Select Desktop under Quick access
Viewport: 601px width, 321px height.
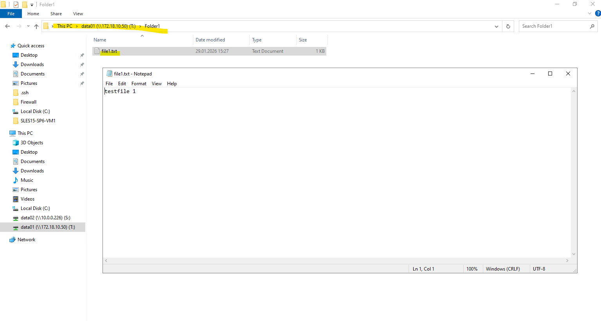29,55
